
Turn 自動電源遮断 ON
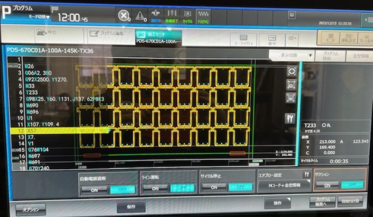94,190
